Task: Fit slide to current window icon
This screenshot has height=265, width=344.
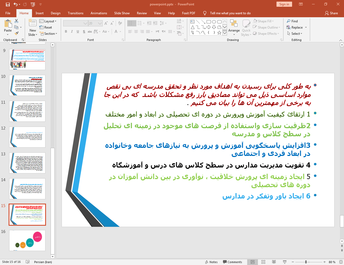Action: [341, 262]
